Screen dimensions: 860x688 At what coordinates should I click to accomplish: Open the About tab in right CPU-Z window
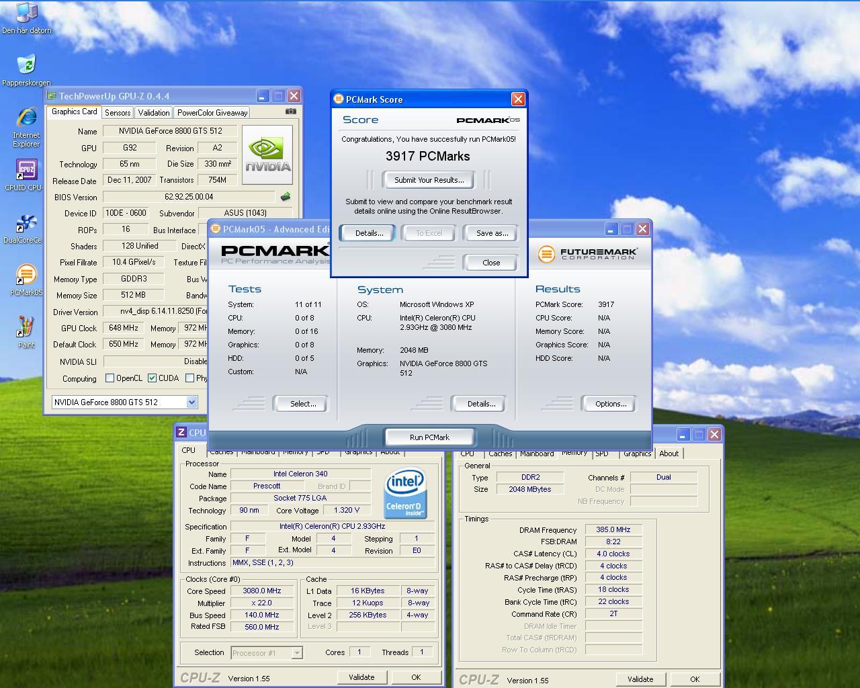[x=669, y=454]
